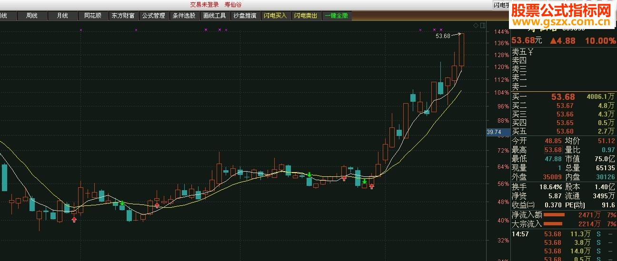Click the 净流入额 red bar
This screenshot has width=617, height=261.
coord(554,215)
